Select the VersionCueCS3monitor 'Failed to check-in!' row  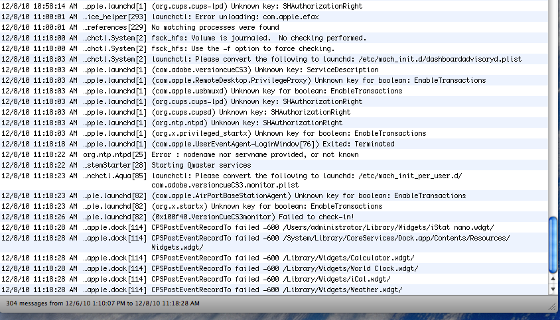point(274,217)
